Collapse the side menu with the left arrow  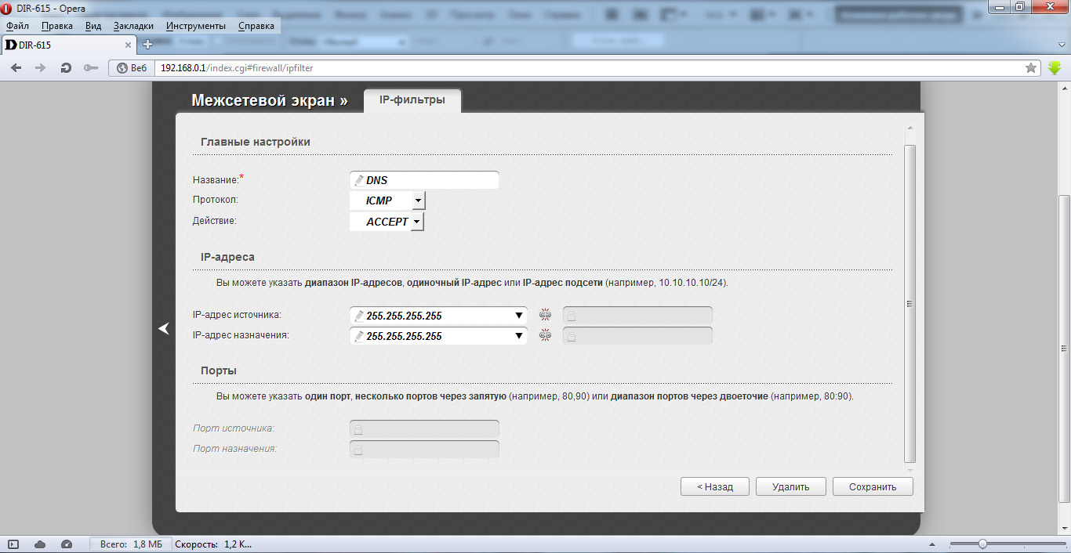tap(163, 328)
